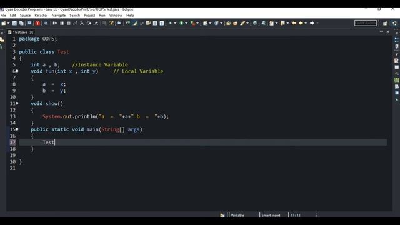This screenshot has width=400, height=225.
Task: Open the Back history dropdown arrow
Action: tap(306, 23)
